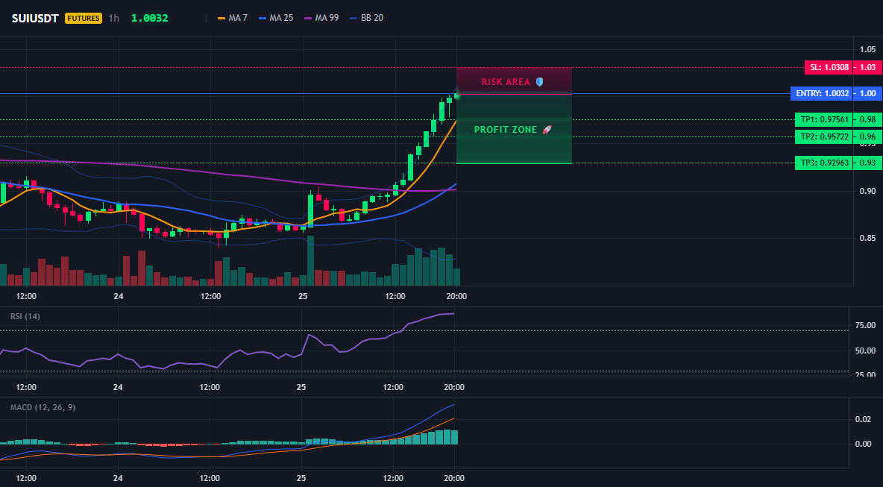
Task: Click the green 0.98 price axis tag
Action: 867,119
